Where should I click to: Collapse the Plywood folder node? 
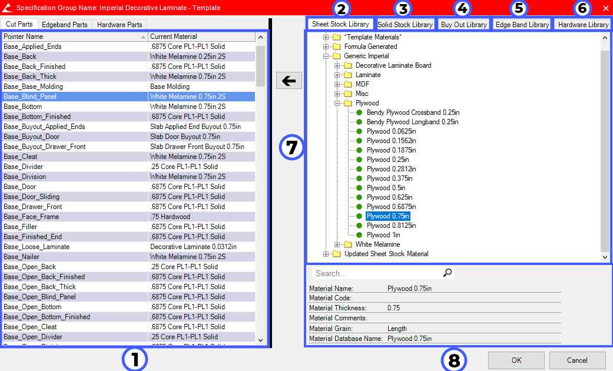[337, 103]
